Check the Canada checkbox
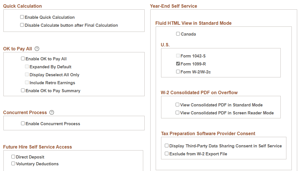Screen dimensions: 304x171 178,34
